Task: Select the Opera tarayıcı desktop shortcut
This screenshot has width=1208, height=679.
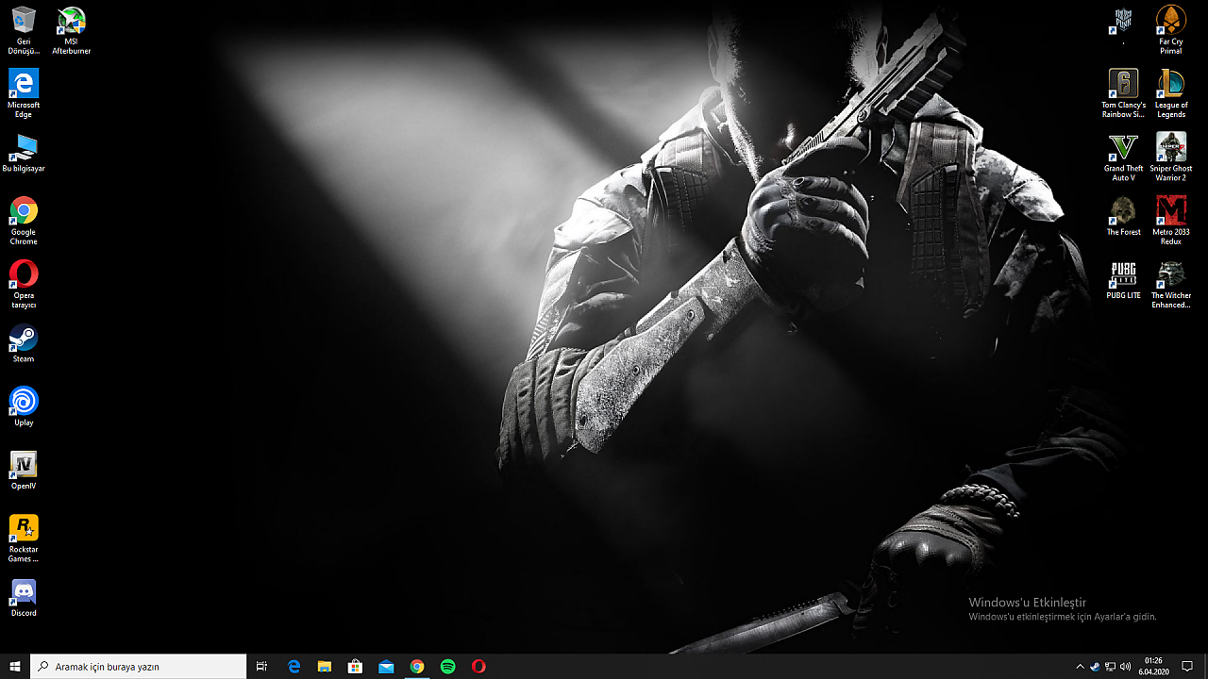Action: 24,284
